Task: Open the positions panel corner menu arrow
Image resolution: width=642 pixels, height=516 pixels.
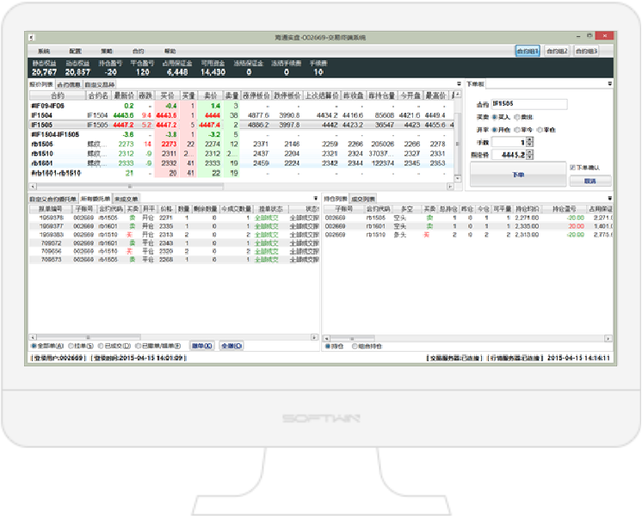Action: tap(610, 198)
